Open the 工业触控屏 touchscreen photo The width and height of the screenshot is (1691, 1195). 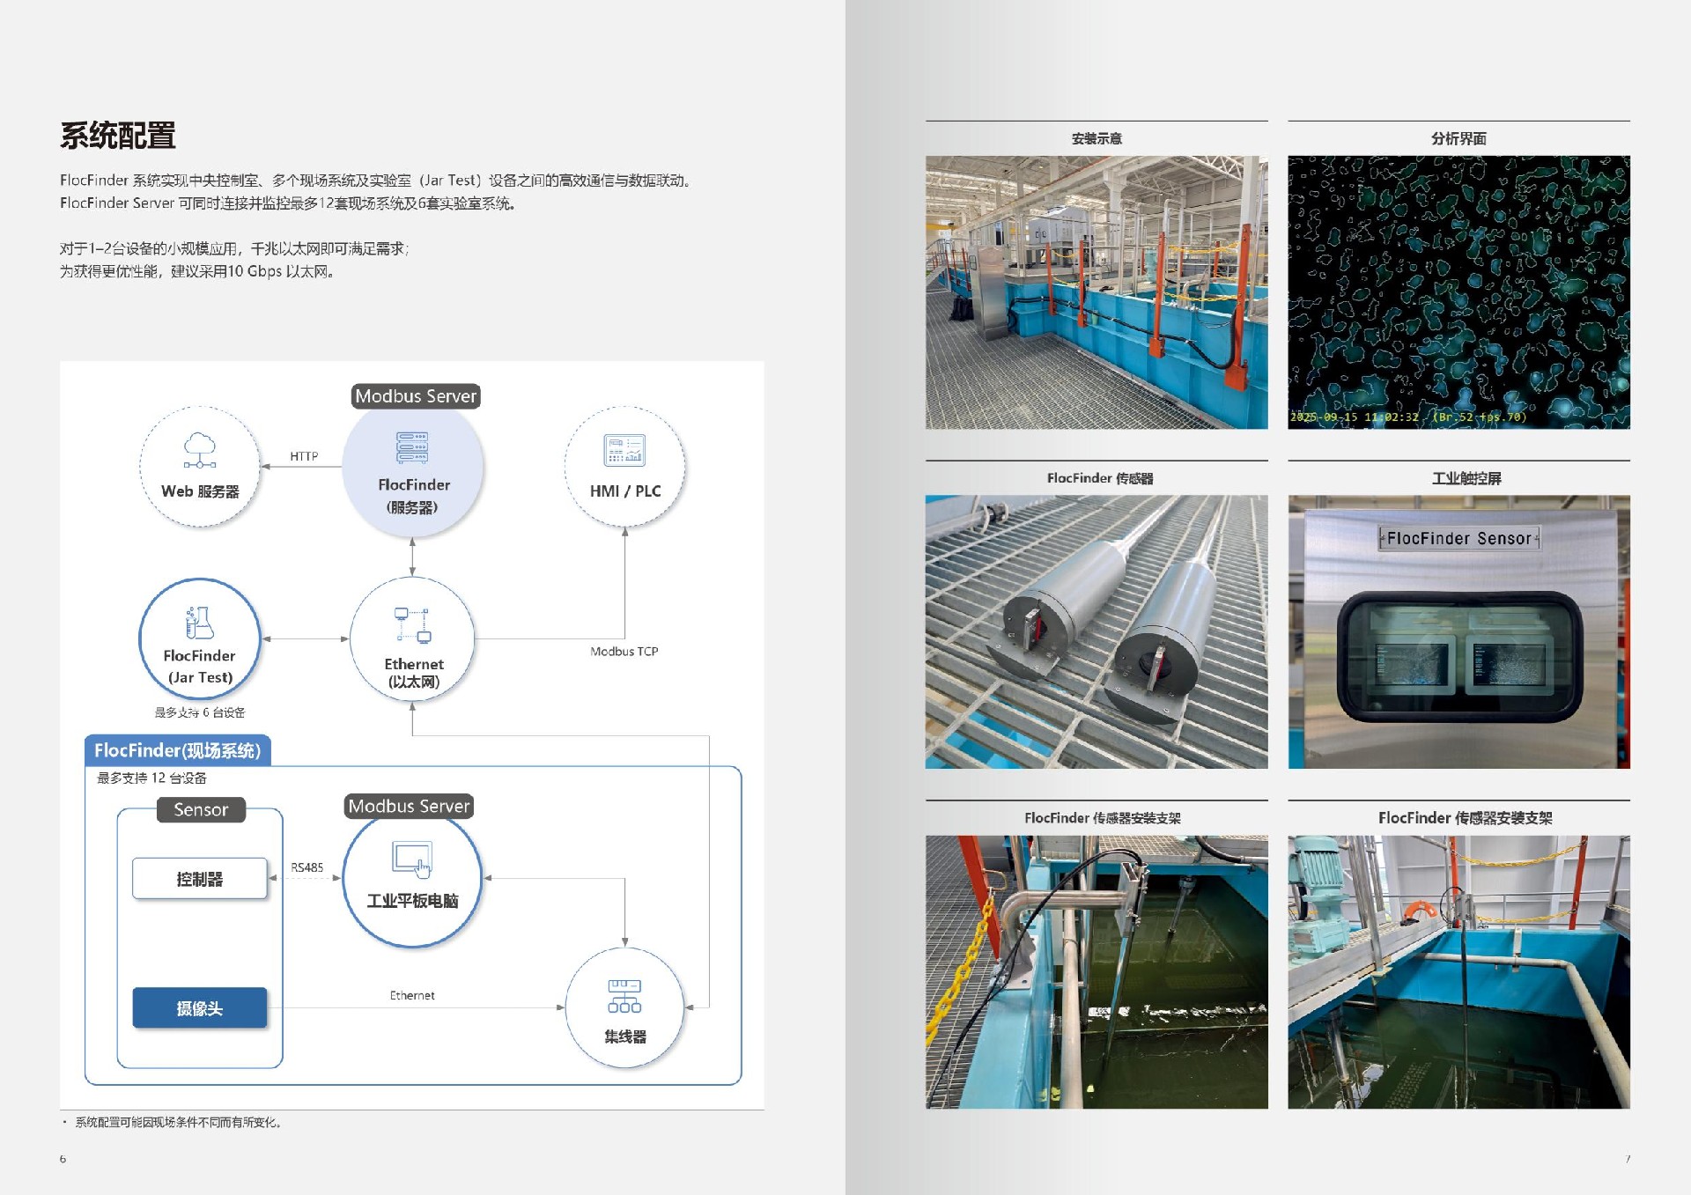(1458, 632)
